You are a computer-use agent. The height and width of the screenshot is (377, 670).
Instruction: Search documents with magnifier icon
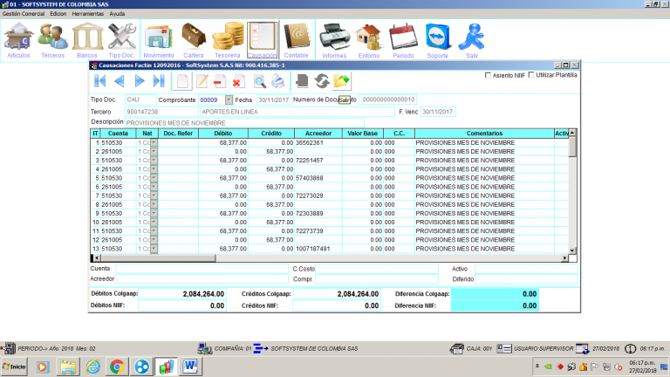[x=259, y=81]
